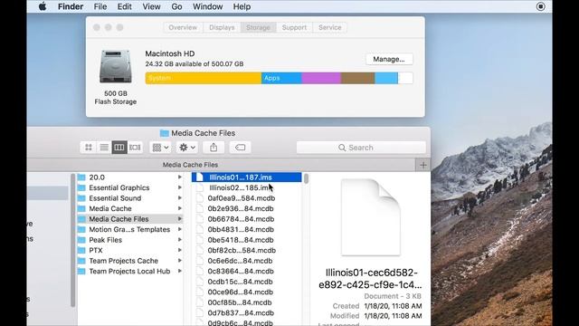Switch to the Displays tab
579x326 pixels.
point(222,27)
